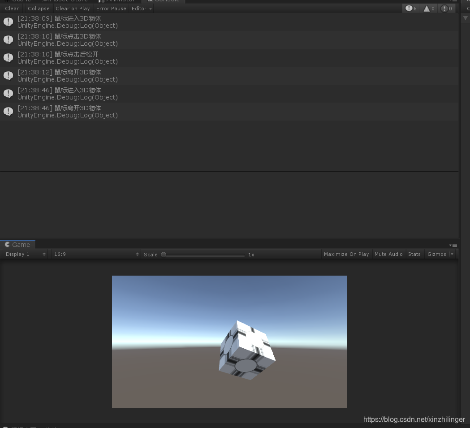The image size is (470, 428).
Task: Open the Game panel options menu icon
Action: click(x=453, y=245)
